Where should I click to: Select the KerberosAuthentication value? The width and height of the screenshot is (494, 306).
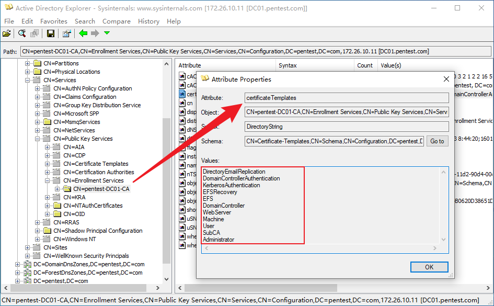pos(232,185)
